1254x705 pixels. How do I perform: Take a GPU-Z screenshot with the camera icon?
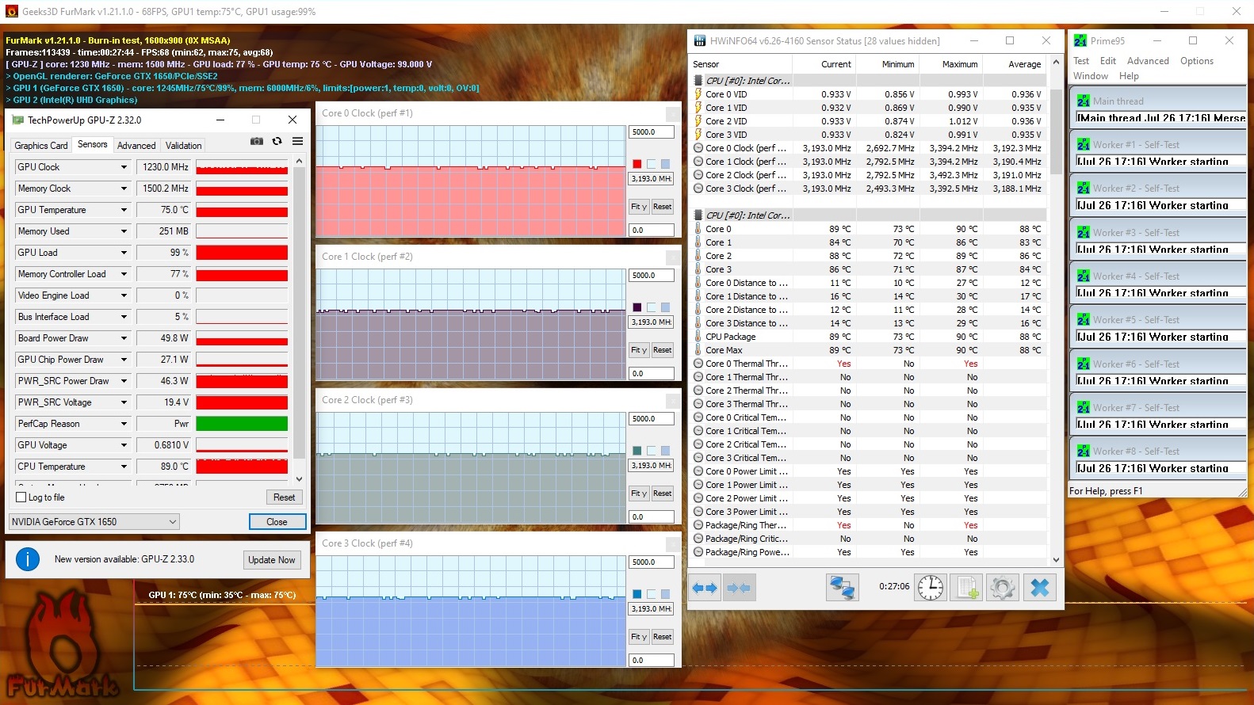[x=257, y=141]
